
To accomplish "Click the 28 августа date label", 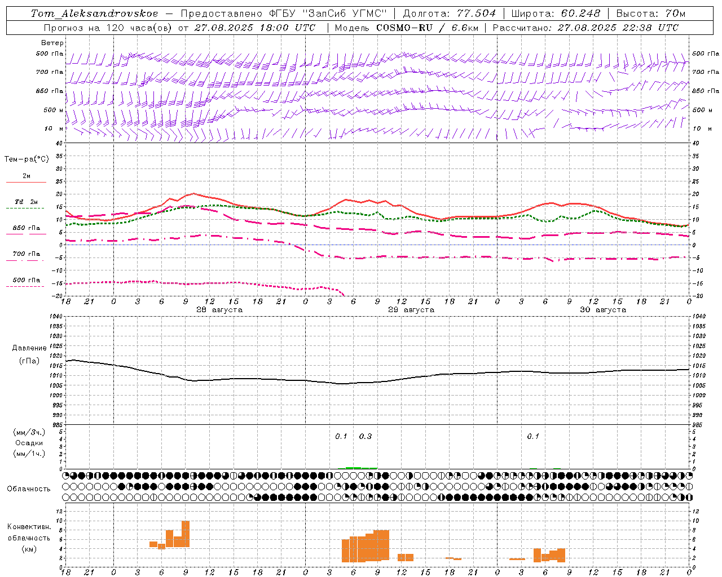I will [x=219, y=310].
